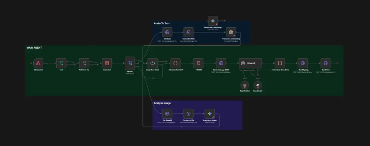Click the OpenAI Main label text
Viewport: 370px width, 146px height.
245,91
